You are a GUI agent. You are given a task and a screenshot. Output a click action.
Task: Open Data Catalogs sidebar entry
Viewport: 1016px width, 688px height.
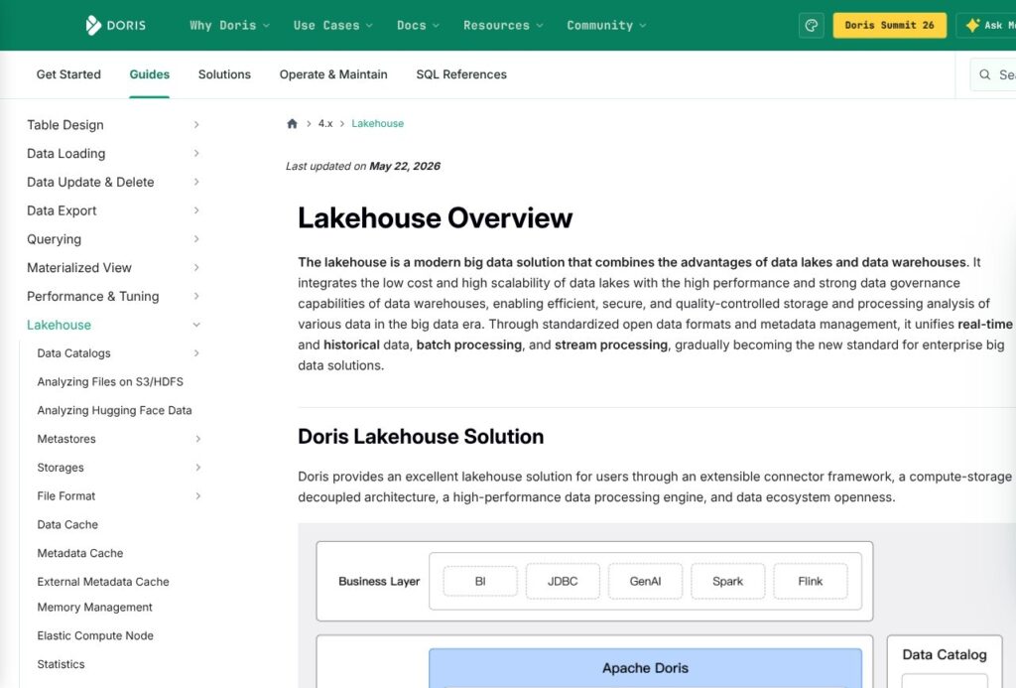(73, 352)
